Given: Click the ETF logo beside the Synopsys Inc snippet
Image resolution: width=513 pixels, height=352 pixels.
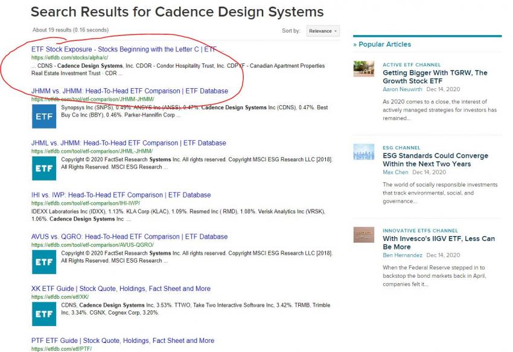Looking at the screenshot, I should pyautogui.click(x=44, y=117).
